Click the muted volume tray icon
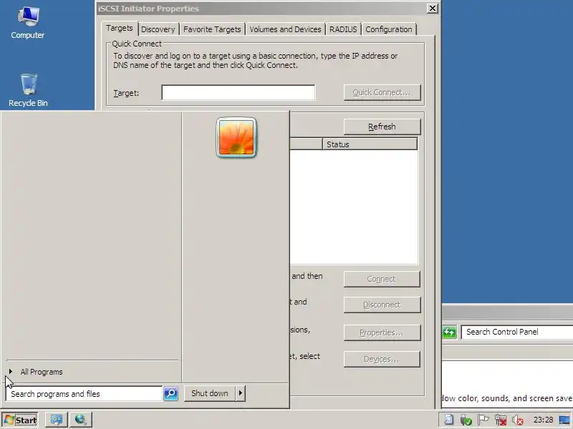 coord(517,420)
